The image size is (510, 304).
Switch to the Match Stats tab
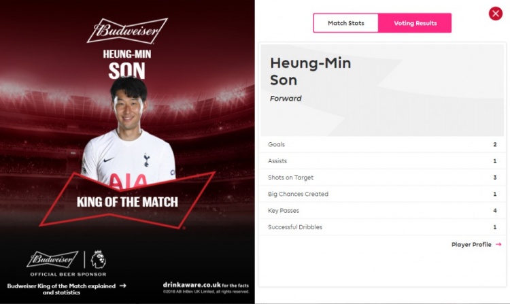(345, 23)
